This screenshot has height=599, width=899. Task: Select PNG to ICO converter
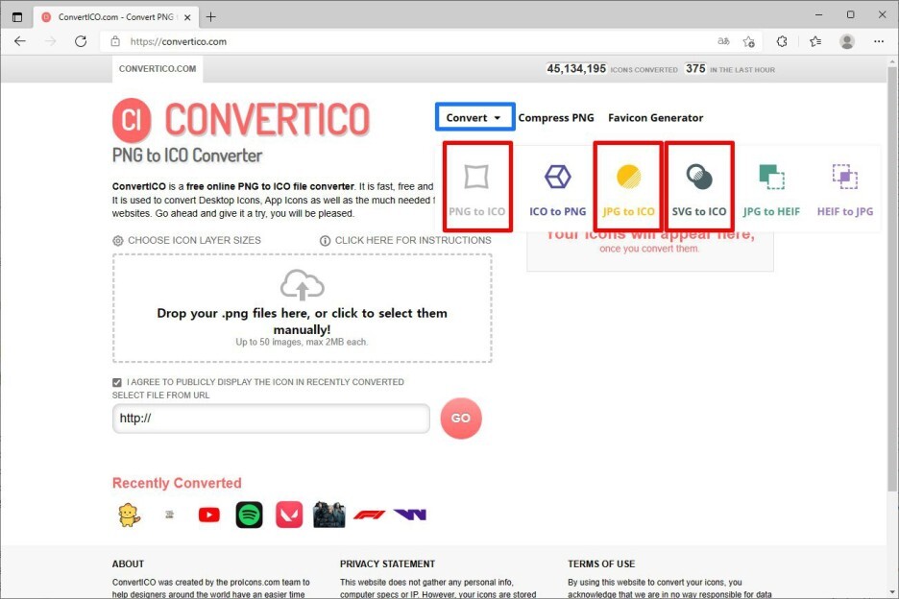(477, 187)
